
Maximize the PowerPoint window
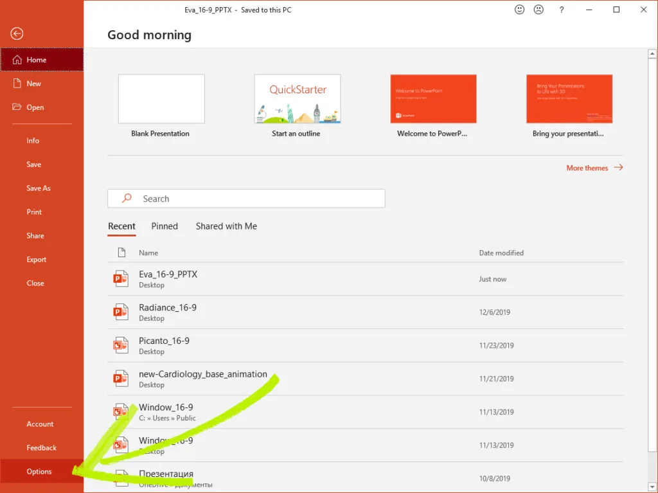click(x=616, y=10)
